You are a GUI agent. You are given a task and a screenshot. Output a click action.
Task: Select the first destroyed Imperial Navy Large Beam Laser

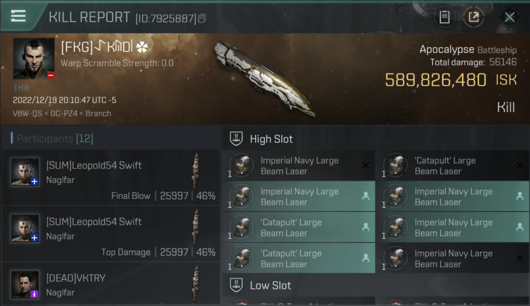[x=298, y=165]
